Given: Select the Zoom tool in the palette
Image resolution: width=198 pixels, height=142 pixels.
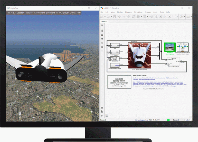Looking at the screenshot, I should [102, 31].
